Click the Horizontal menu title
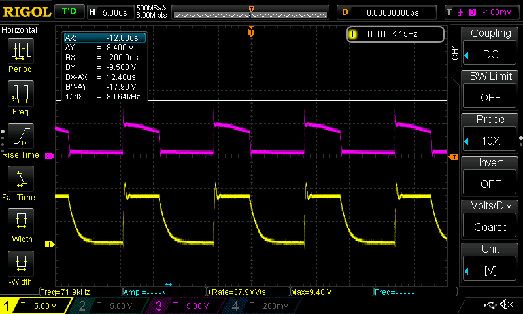This screenshot has width=523, height=314. [20, 30]
